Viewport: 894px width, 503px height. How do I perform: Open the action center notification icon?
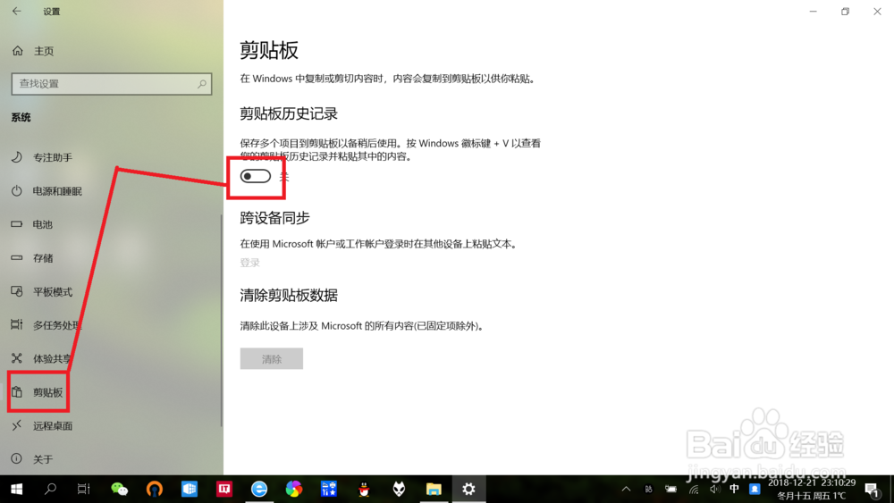tap(871, 490)
